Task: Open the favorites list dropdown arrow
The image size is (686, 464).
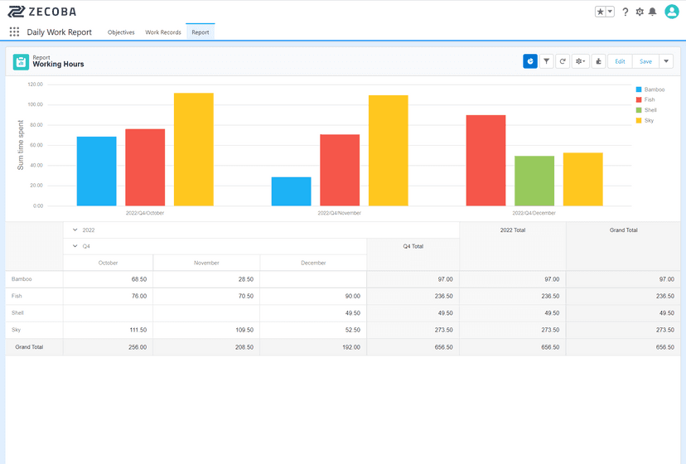Action: click(610, 12)
